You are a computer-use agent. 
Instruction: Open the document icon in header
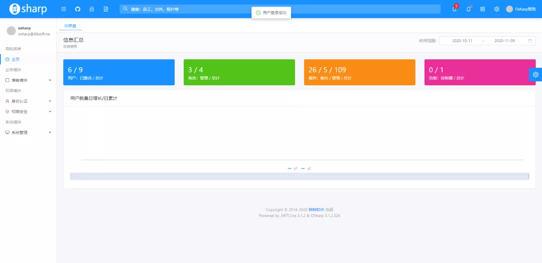coord(106,9)
